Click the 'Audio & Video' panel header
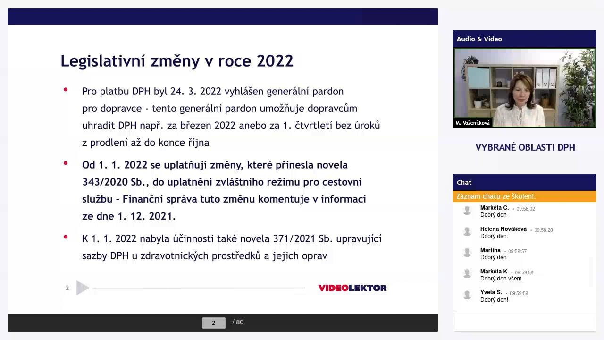 point(525,39)
